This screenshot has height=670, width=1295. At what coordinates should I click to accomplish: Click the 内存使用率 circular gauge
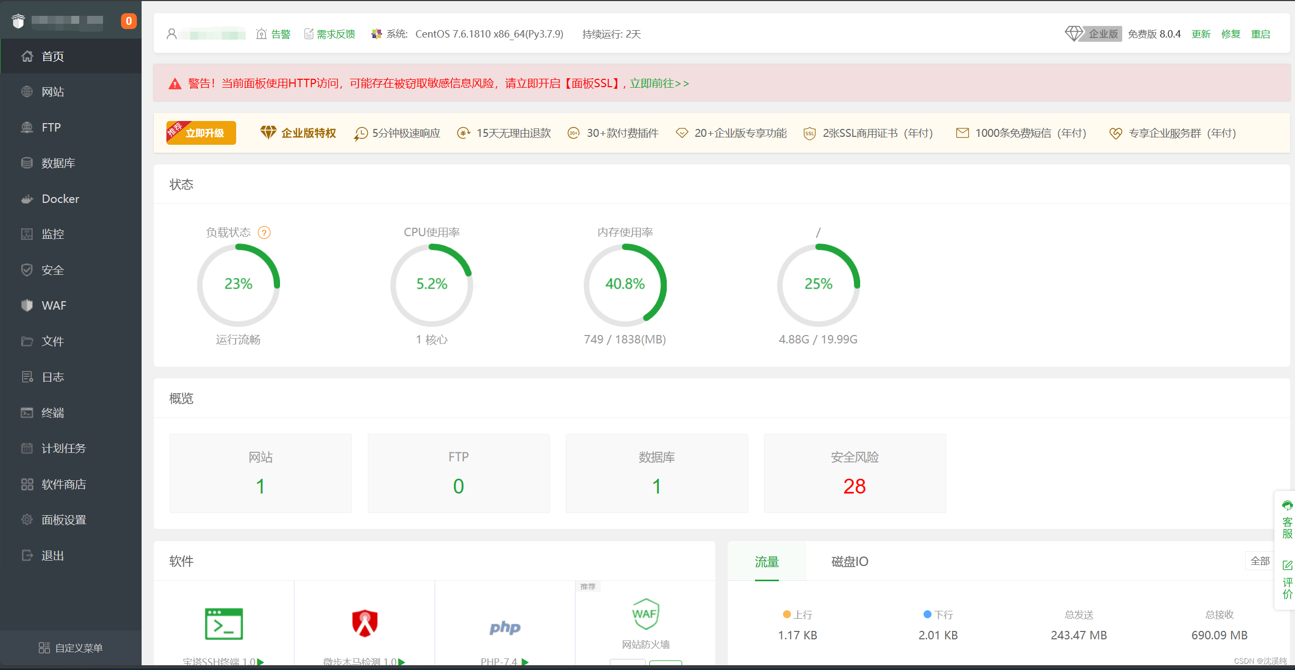[x=625, y=285]
